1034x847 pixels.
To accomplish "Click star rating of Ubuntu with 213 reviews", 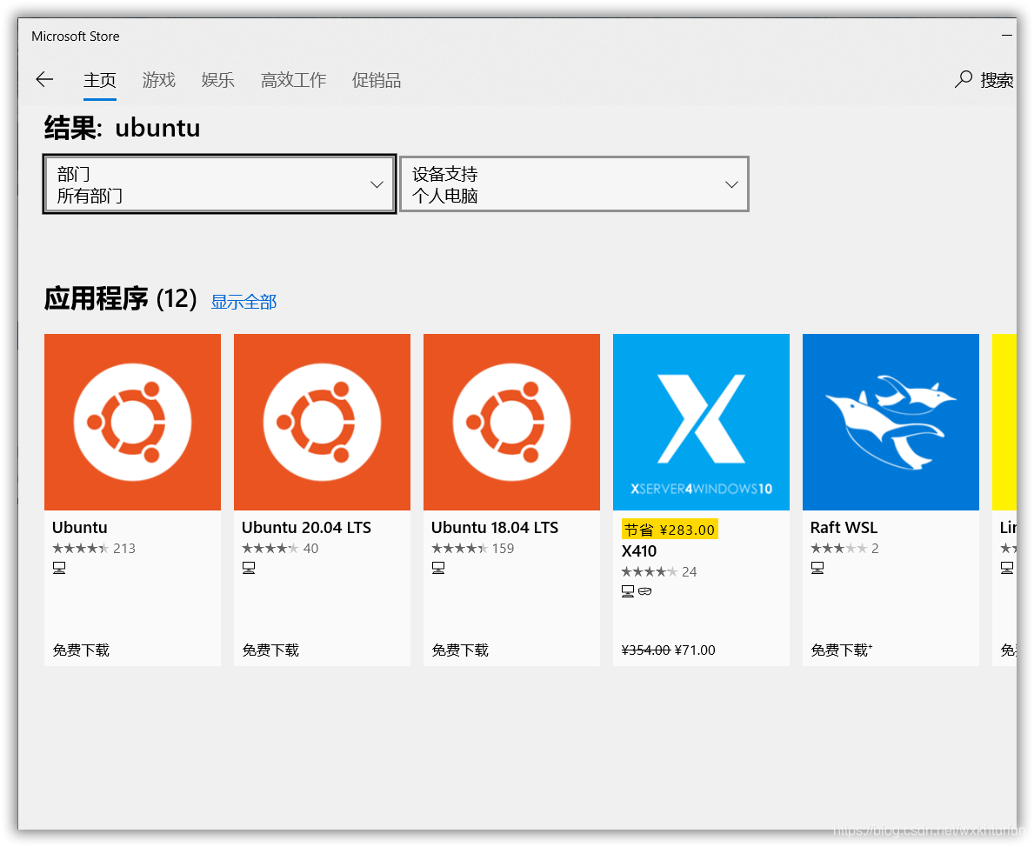I will (81, 548).
